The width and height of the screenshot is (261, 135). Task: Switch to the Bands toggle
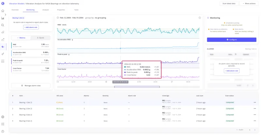click(40, 38)
